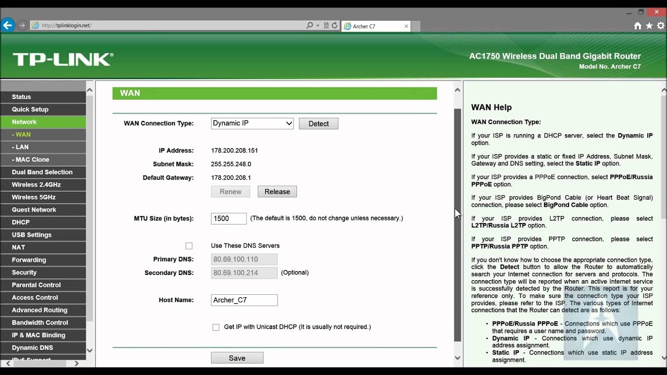Screen dimensions: 667x375
Task: Click the Release button
Action: coord(277,192)
